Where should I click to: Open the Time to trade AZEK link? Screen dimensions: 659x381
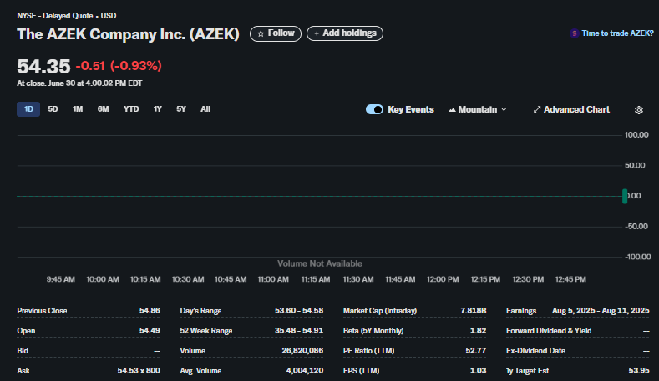(x=617, y=33)
